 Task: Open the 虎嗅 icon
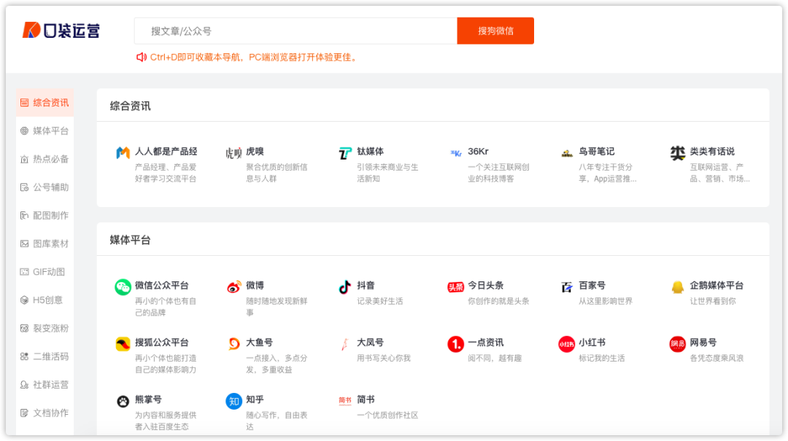pyautogui.click(x=233, y=152)
